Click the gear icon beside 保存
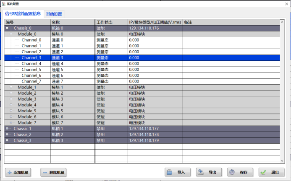This screenshot has width=291, height=181. 232,172
